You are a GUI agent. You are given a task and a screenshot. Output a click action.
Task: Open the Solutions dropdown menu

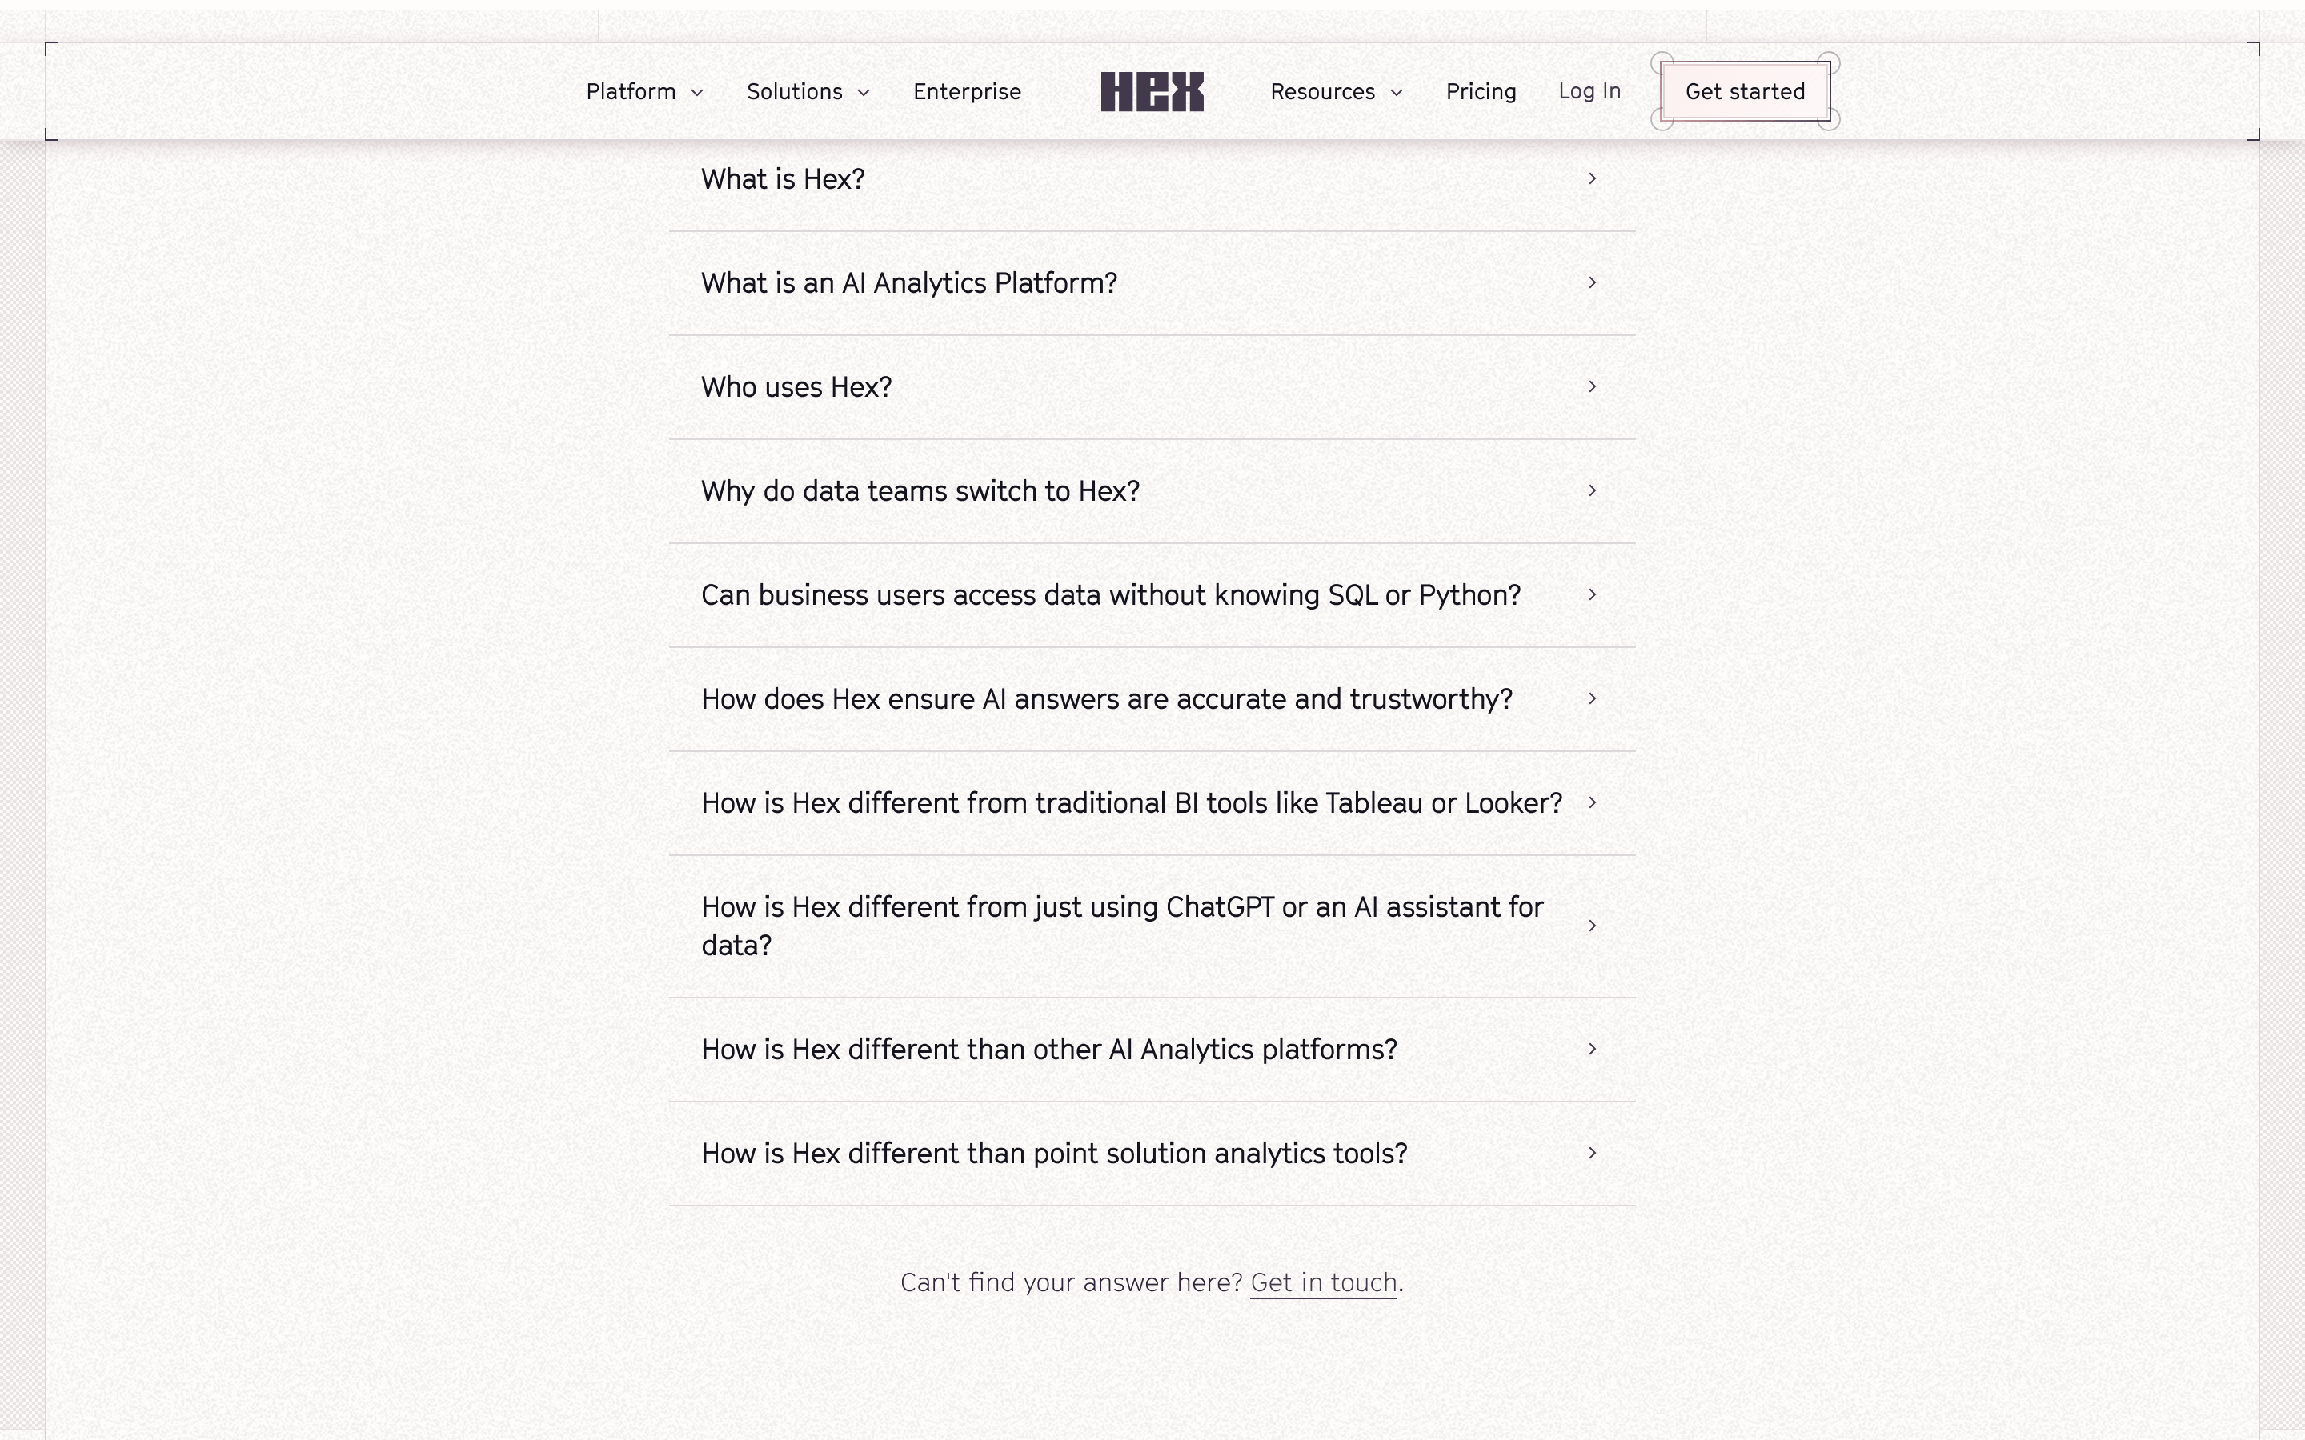[808, 91]
